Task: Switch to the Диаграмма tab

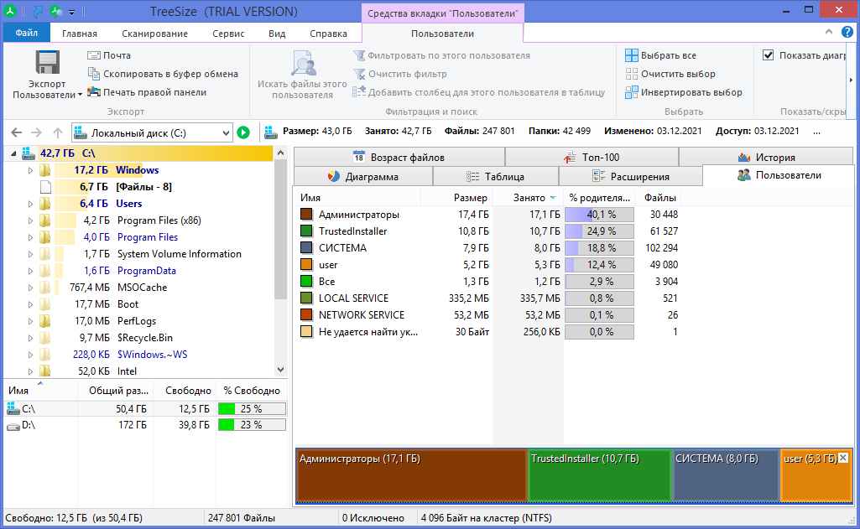Action: 363,177
